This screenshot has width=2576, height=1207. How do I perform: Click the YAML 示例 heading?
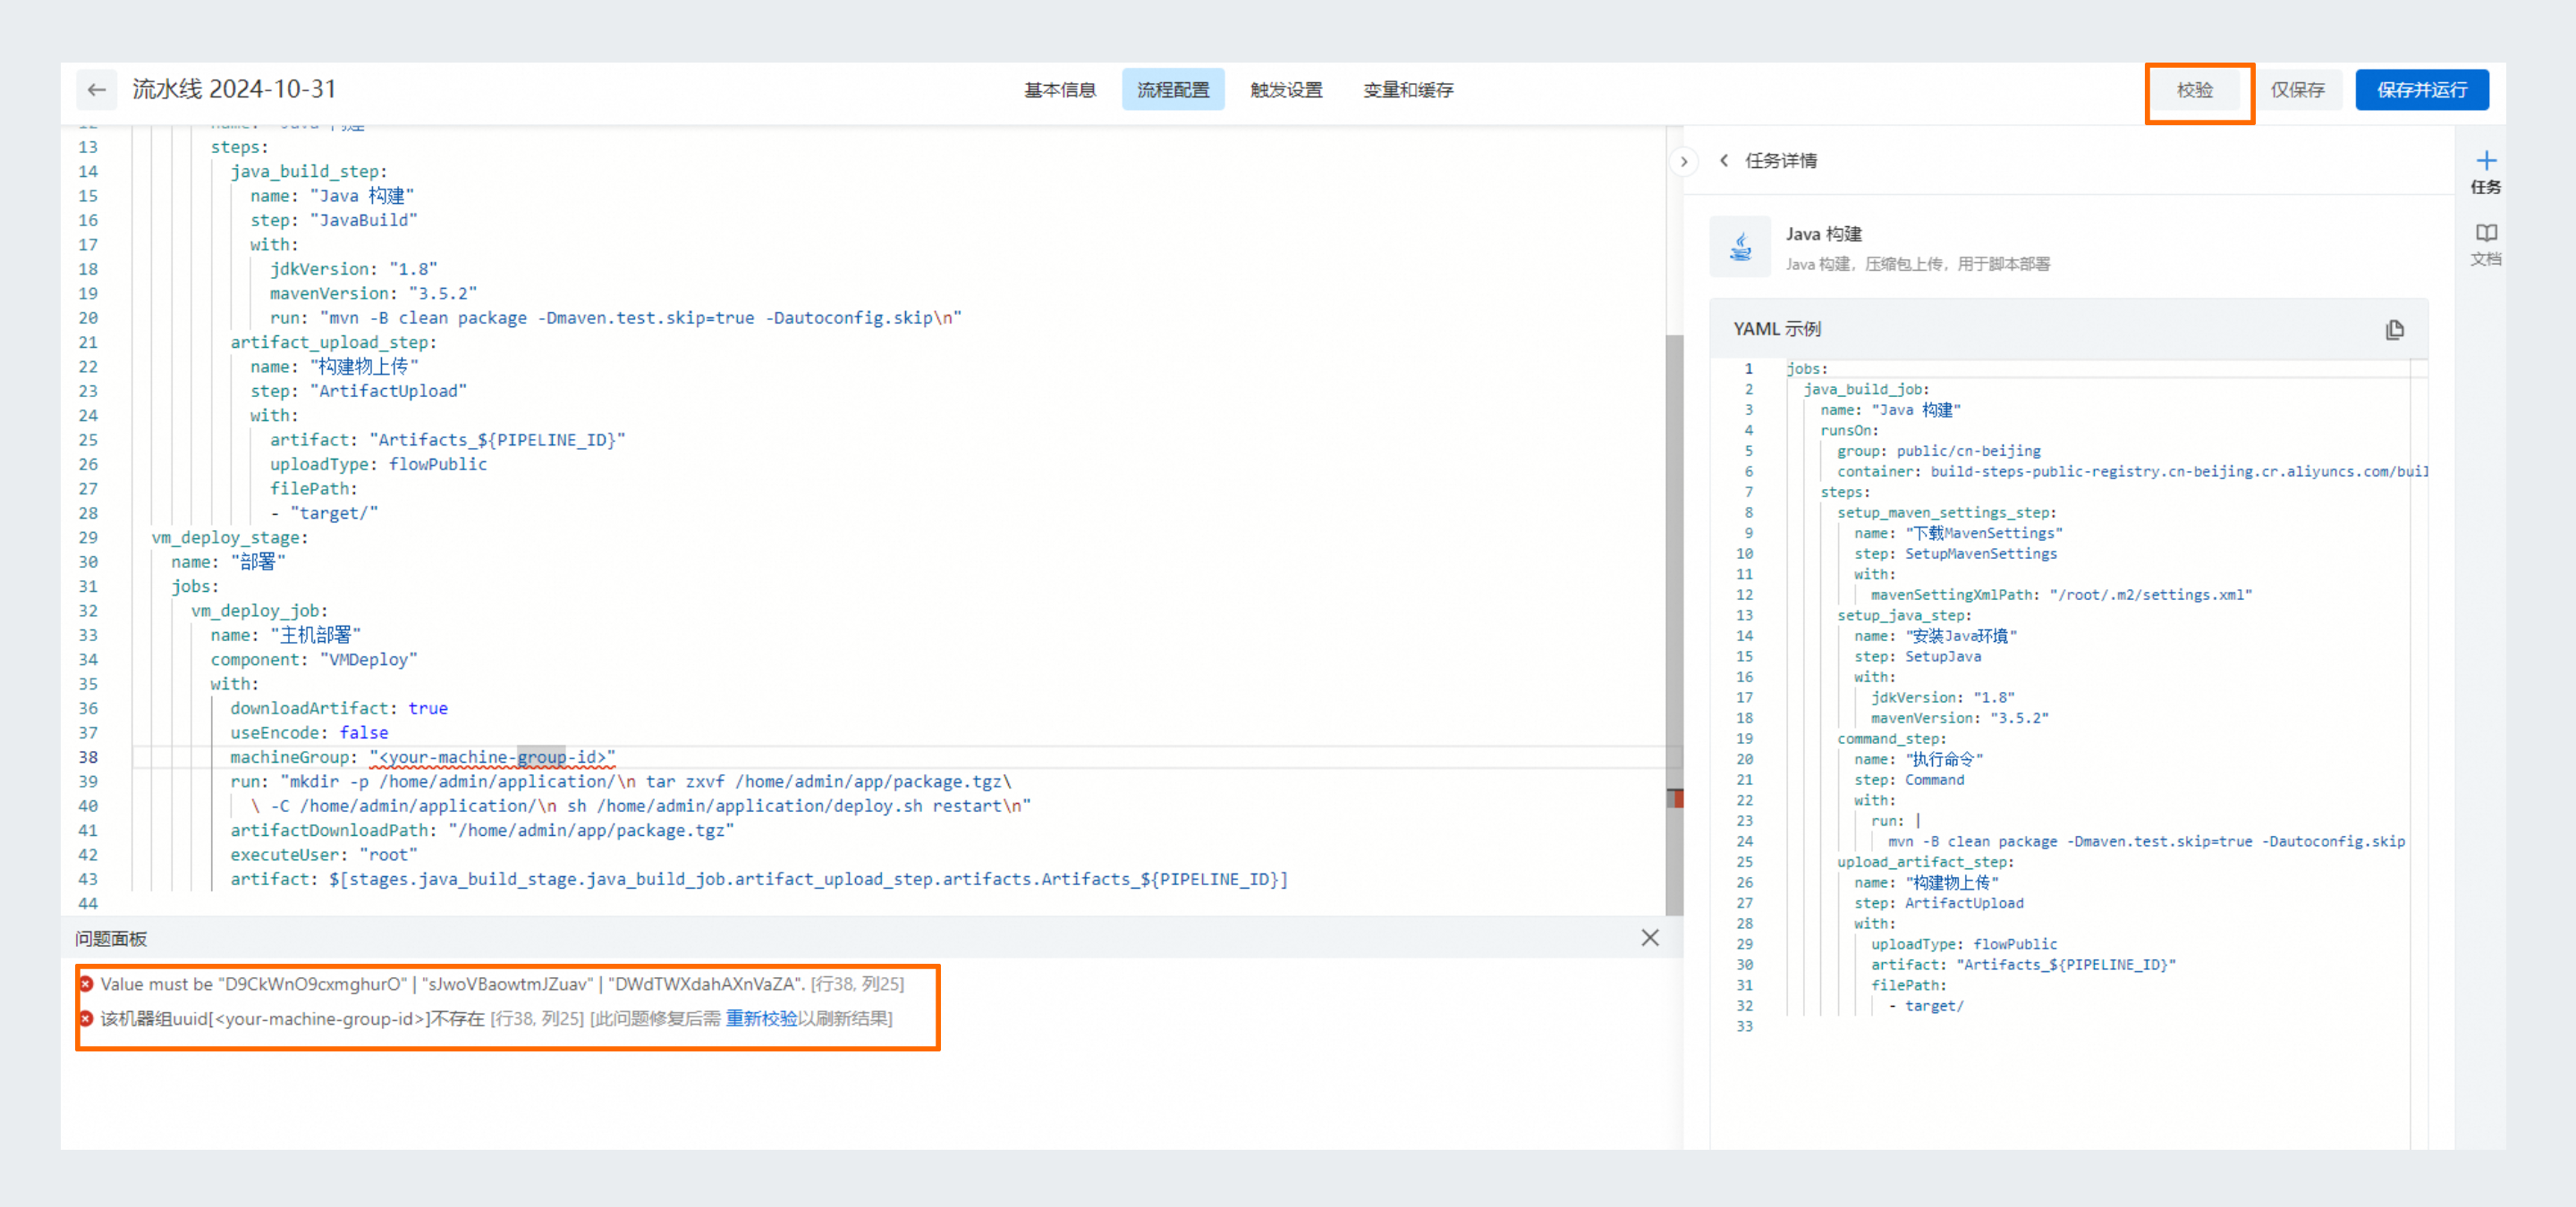coord(1777,329)
